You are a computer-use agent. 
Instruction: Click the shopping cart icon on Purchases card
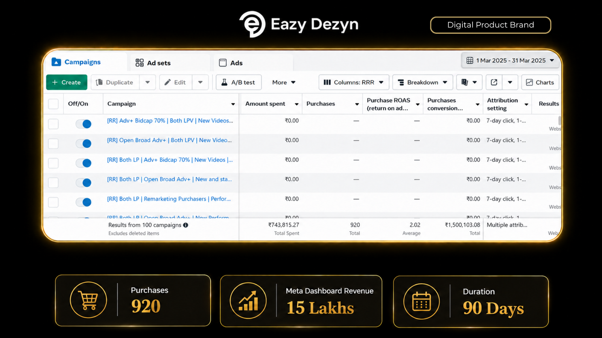point(88,300)
